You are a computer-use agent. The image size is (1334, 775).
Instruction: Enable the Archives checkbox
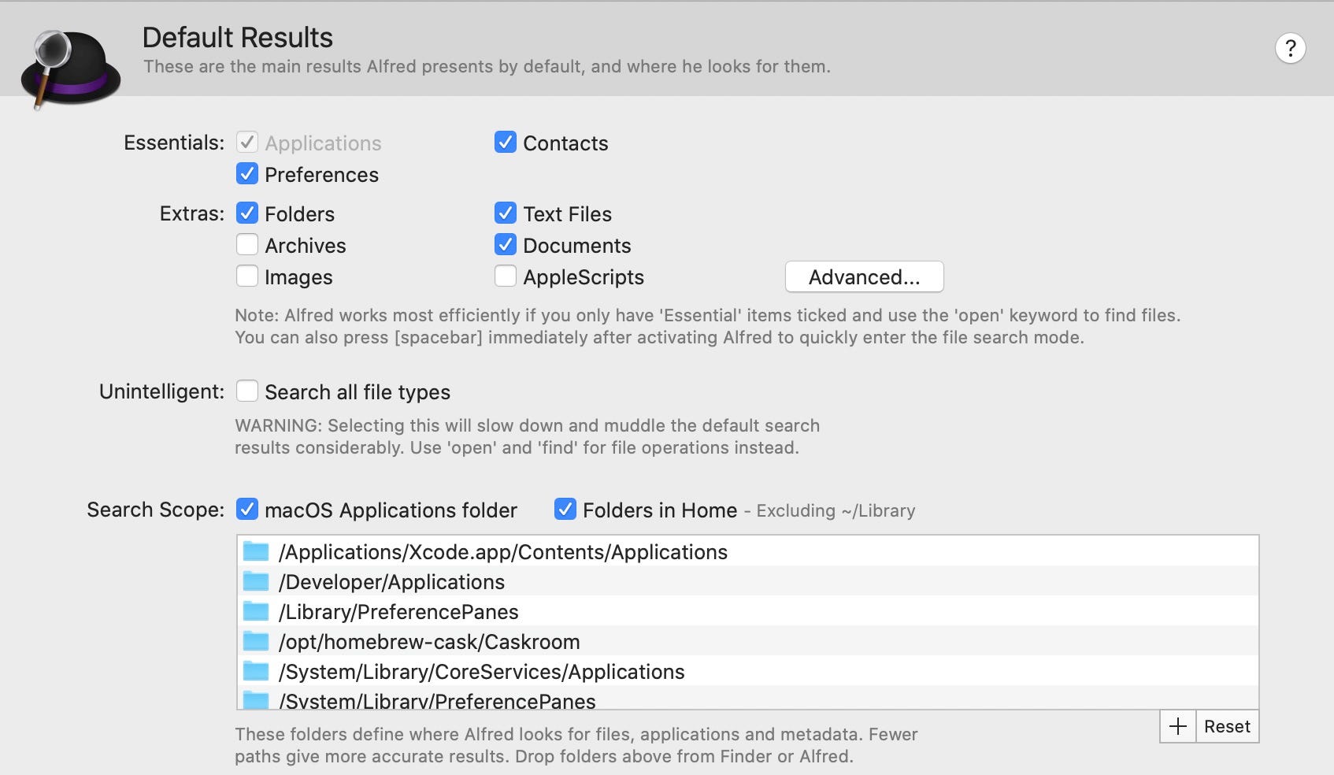tap(247, 245)
